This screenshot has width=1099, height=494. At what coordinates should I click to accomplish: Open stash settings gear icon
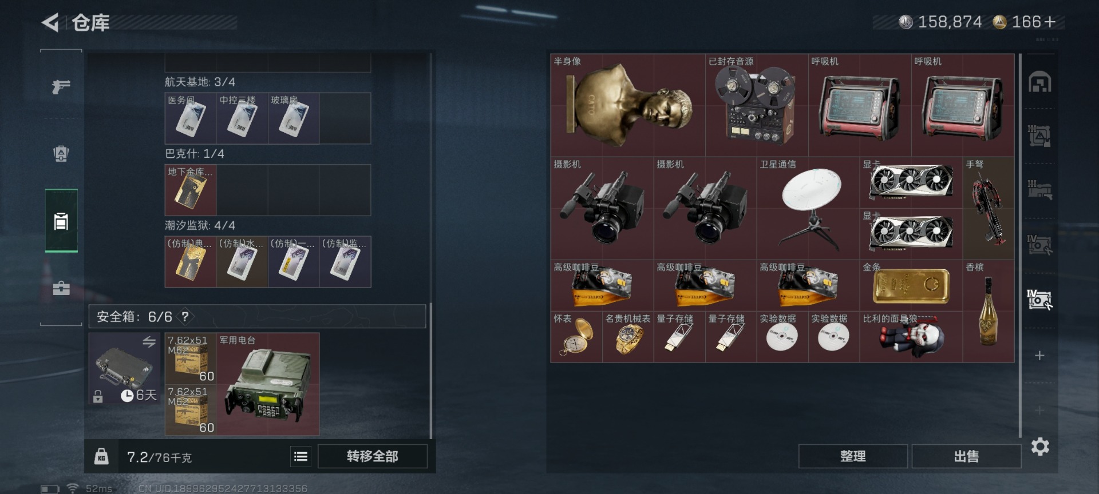(1040, 447)
